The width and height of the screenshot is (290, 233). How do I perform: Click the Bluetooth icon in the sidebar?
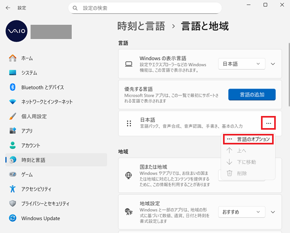click(x=13, y=87)
